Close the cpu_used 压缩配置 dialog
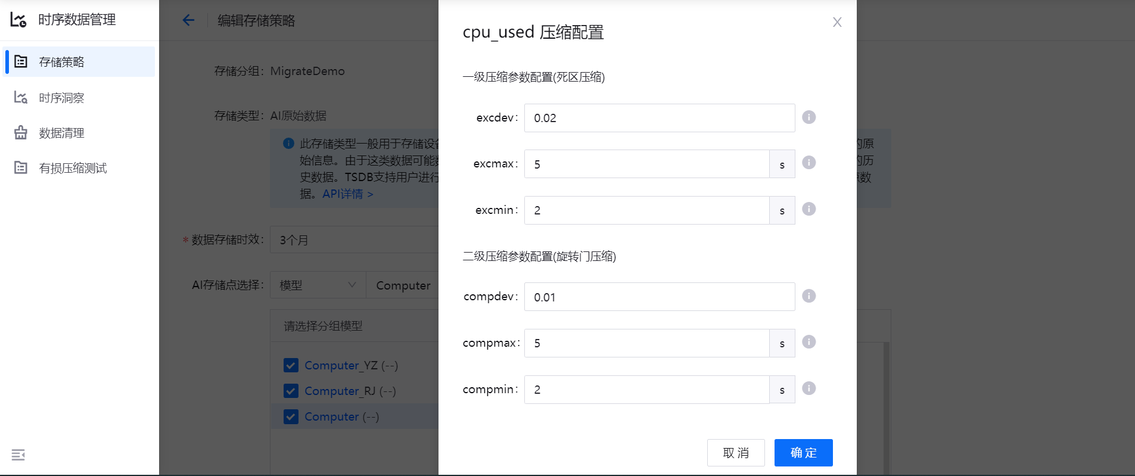Viewport: 1135px width, 476px height. pos(837,22)
